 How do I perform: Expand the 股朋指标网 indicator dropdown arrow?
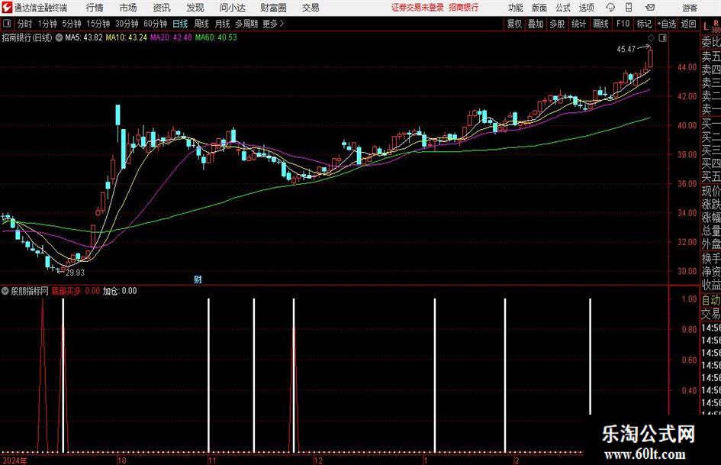click(5, 291)
